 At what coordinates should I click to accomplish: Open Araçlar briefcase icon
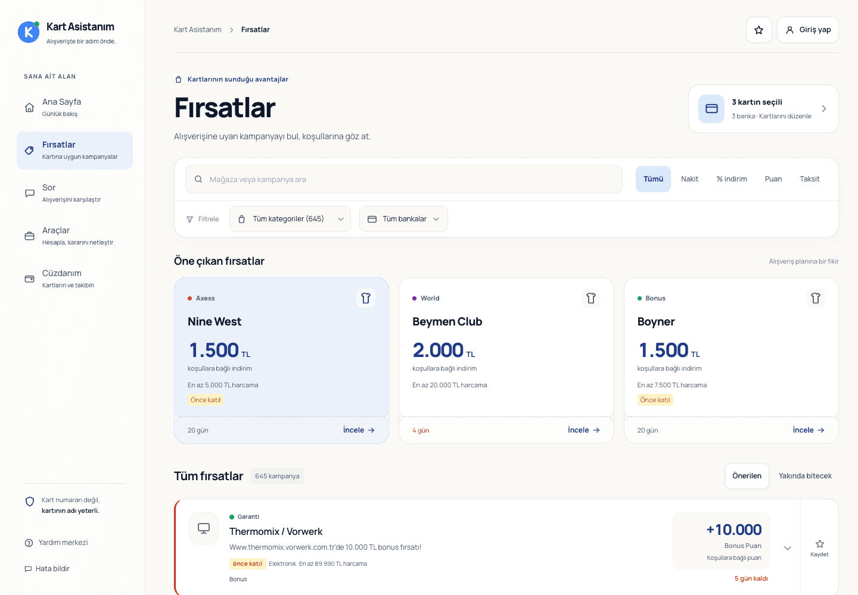coord(29,236)
